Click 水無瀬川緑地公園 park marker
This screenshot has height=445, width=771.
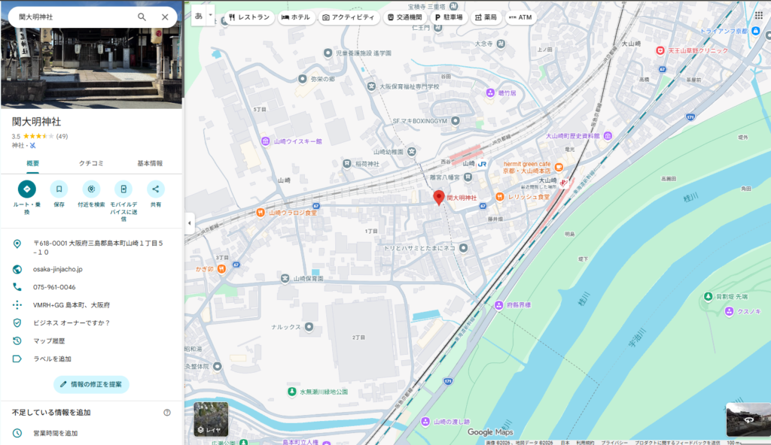point(292,392)
